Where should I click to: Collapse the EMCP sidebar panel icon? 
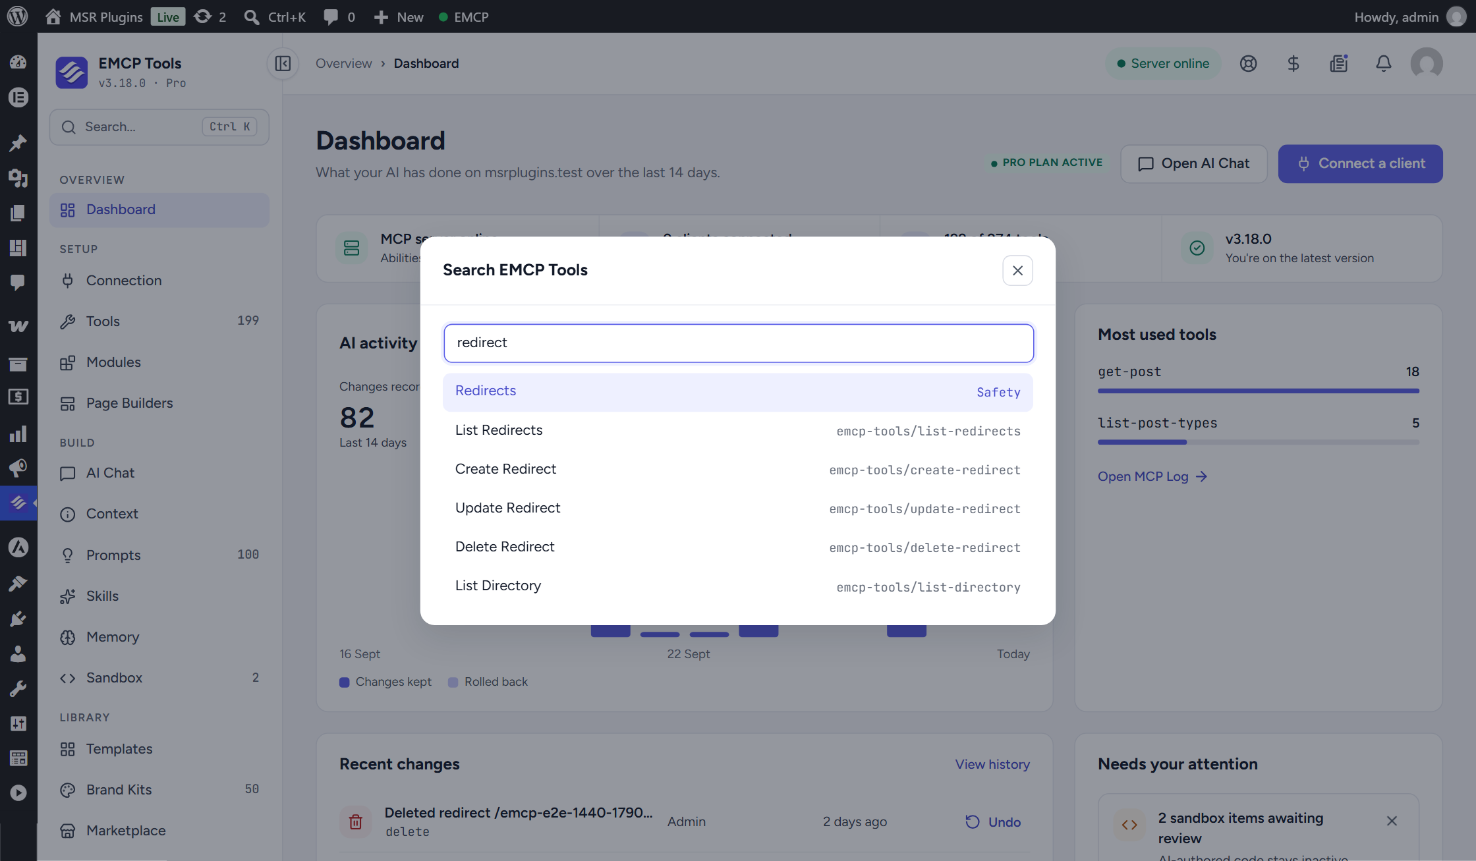(x=283, y=64)
